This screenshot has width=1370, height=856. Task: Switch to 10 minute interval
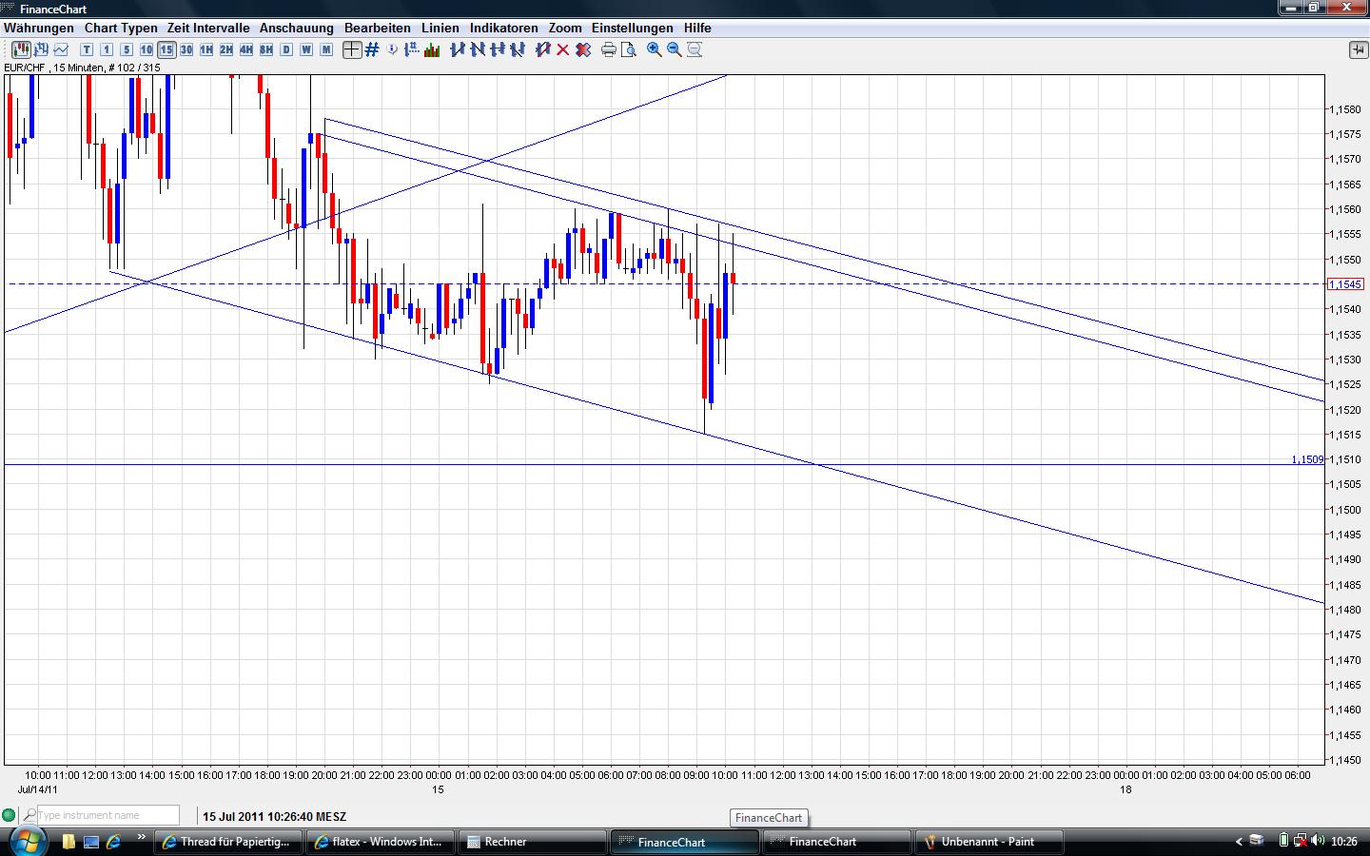pos(147,49)
